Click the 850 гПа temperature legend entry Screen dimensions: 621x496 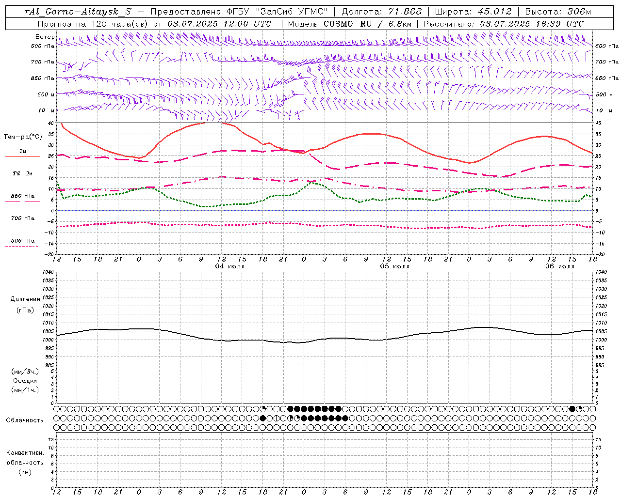pos(22,196)
